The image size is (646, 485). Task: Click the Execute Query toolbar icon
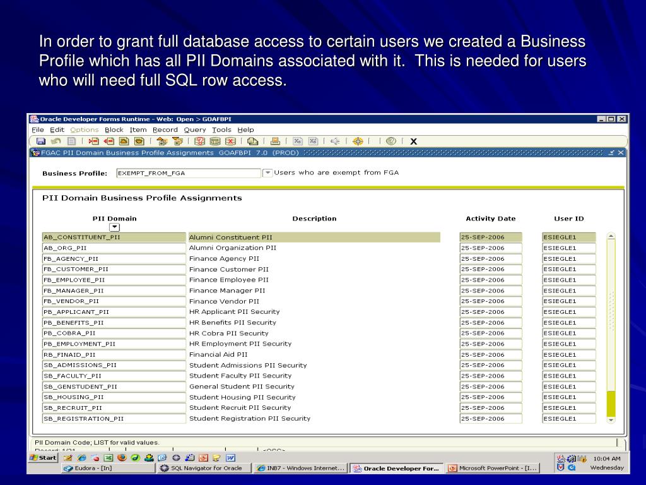tap(215, 141)
